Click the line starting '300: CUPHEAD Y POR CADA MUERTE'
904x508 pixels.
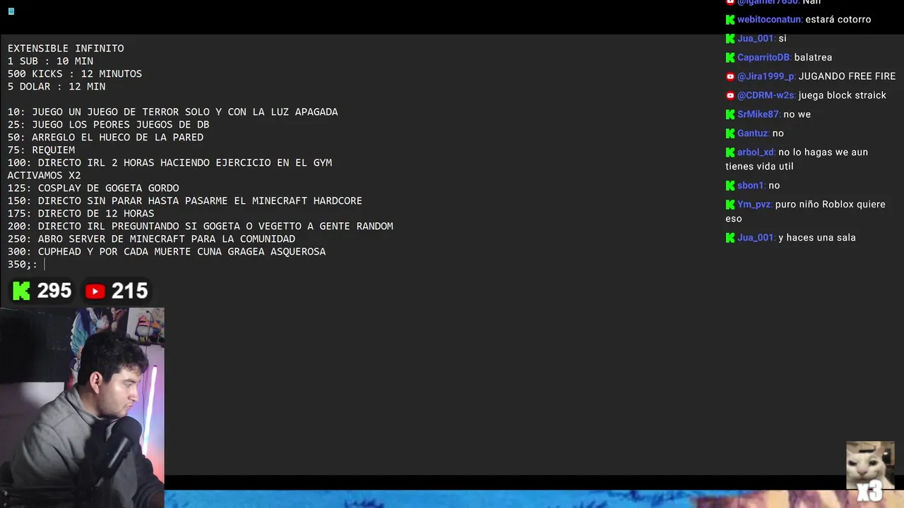tap(167, 252)
